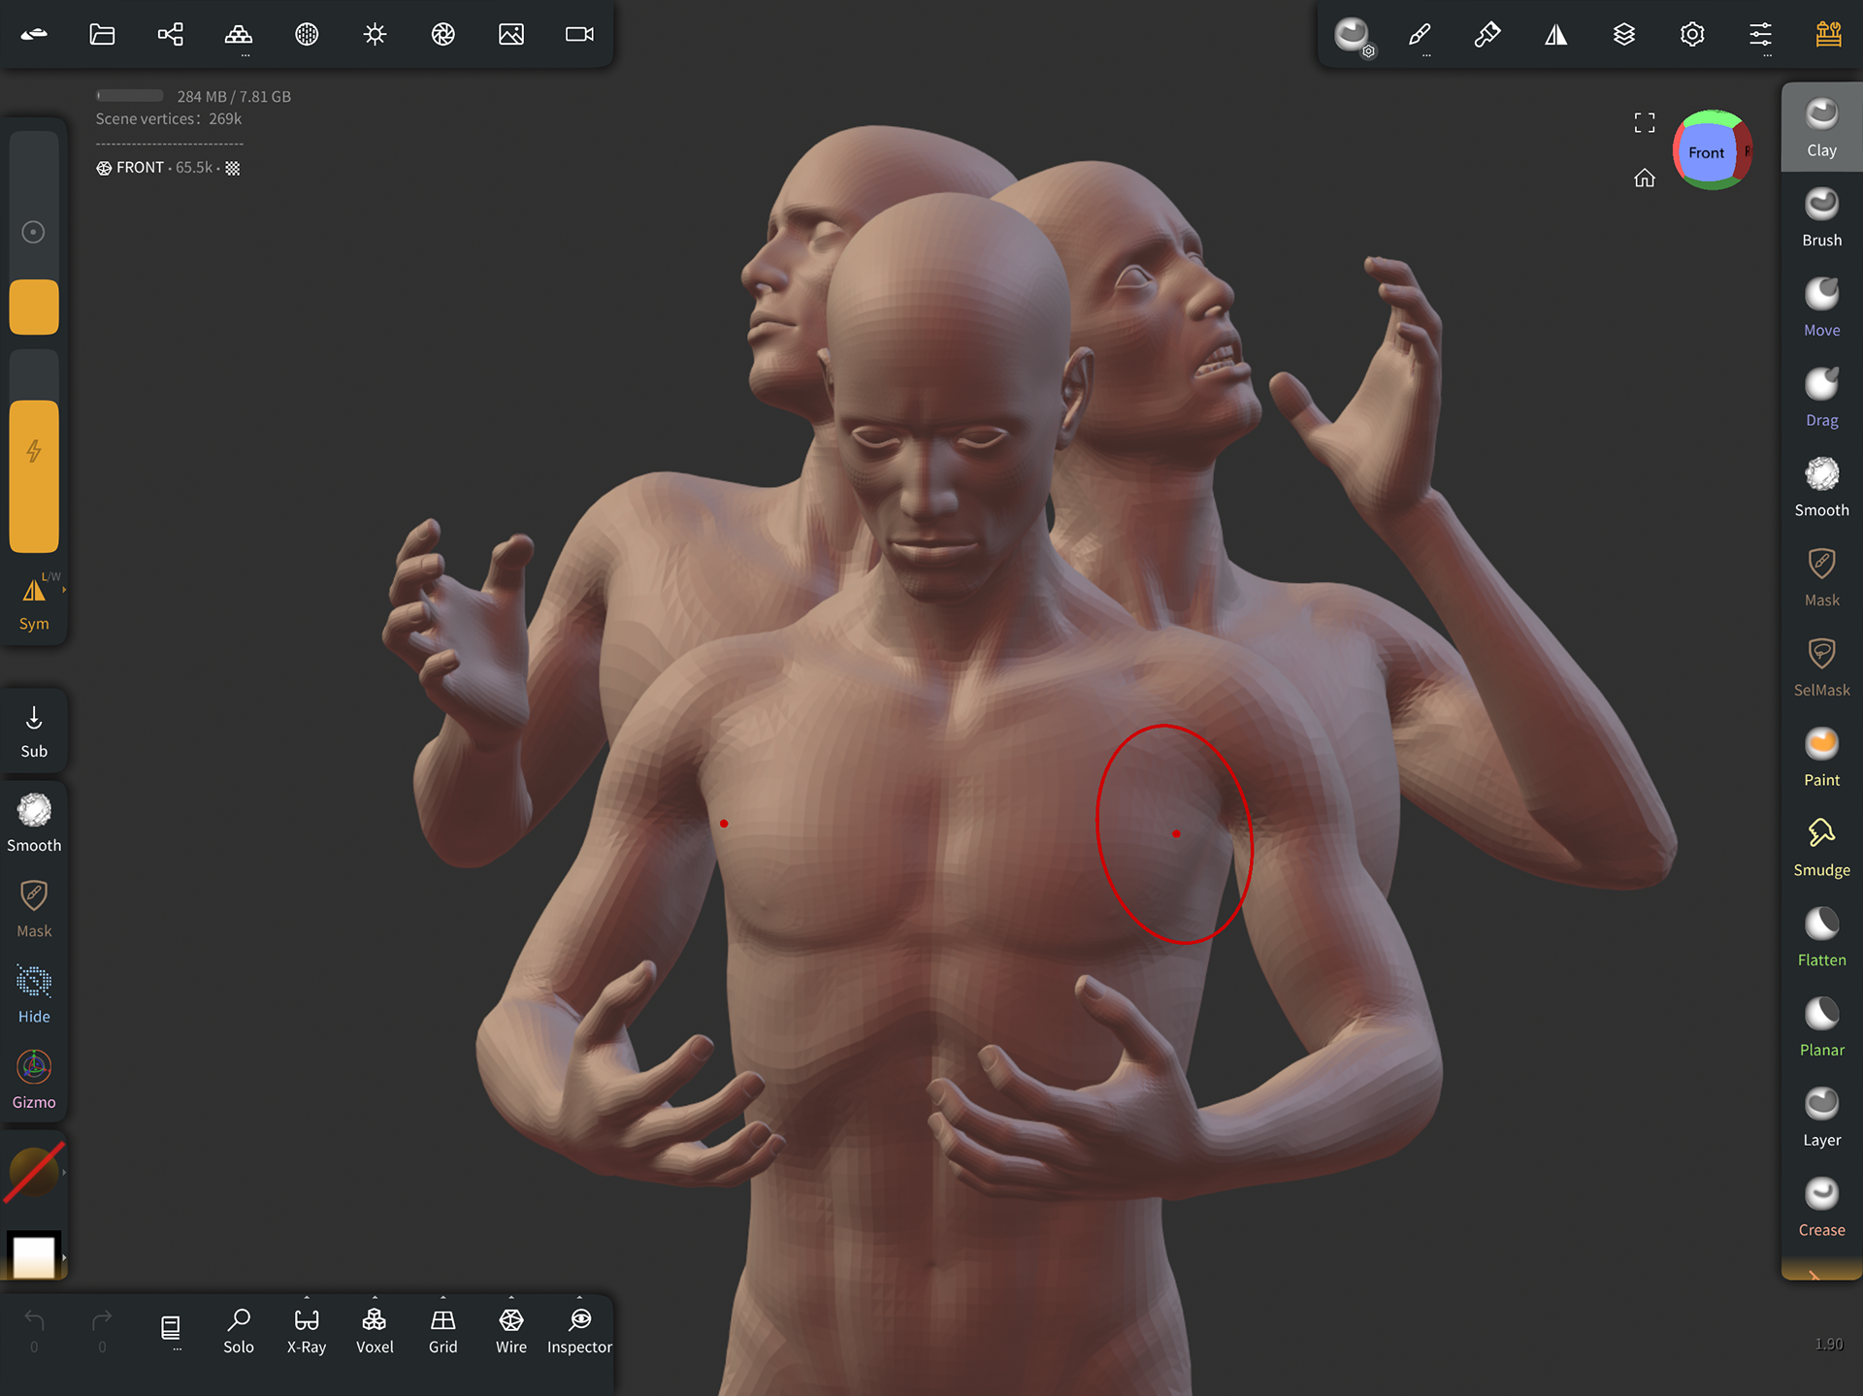The image size is (1863, 1396).
Task: Expand the material sphere options arrow
Action: coord(64,1172)
